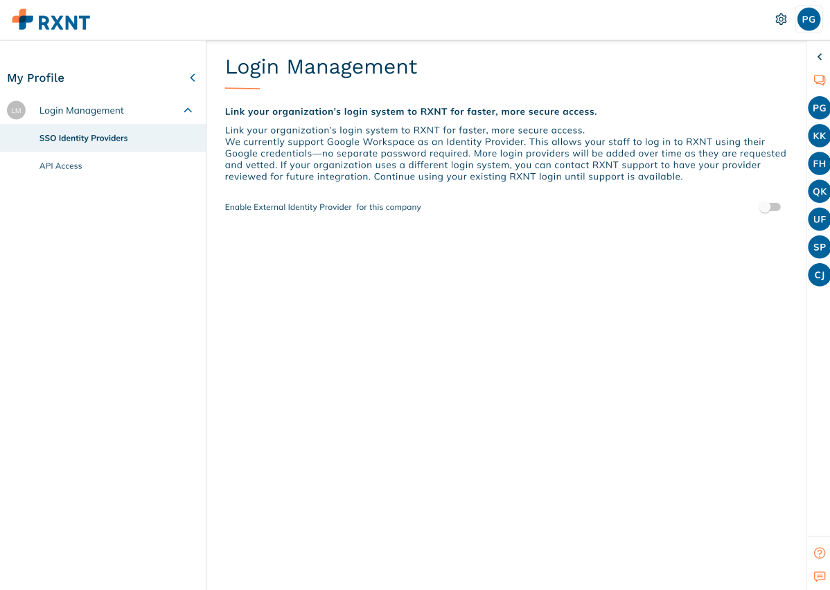Open SSO Identity Providers menu item
Image resolution: width=830 pixels, height=590 pixels.
click(84, 138)
